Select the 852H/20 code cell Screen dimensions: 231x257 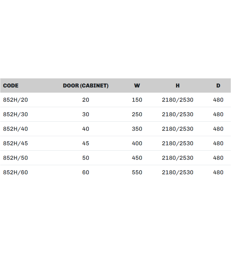(x=15, y=100)
